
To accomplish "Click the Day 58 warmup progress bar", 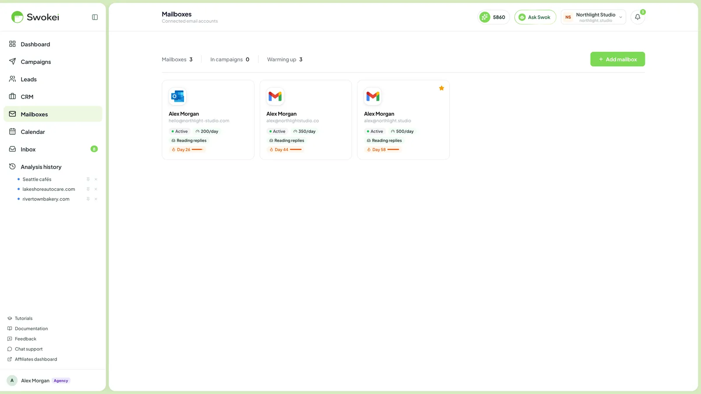I will point(393,150).
